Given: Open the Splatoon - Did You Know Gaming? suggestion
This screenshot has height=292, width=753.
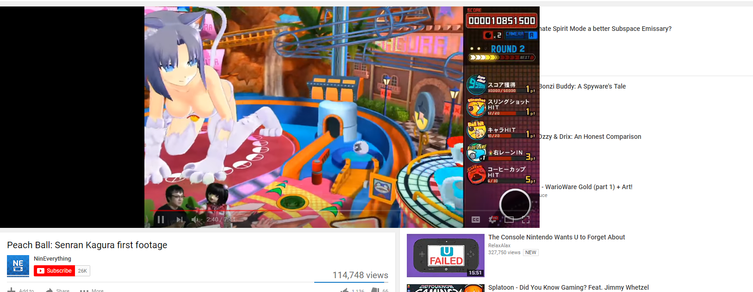Looking at the screenshot, I should [x=568, y=287].
